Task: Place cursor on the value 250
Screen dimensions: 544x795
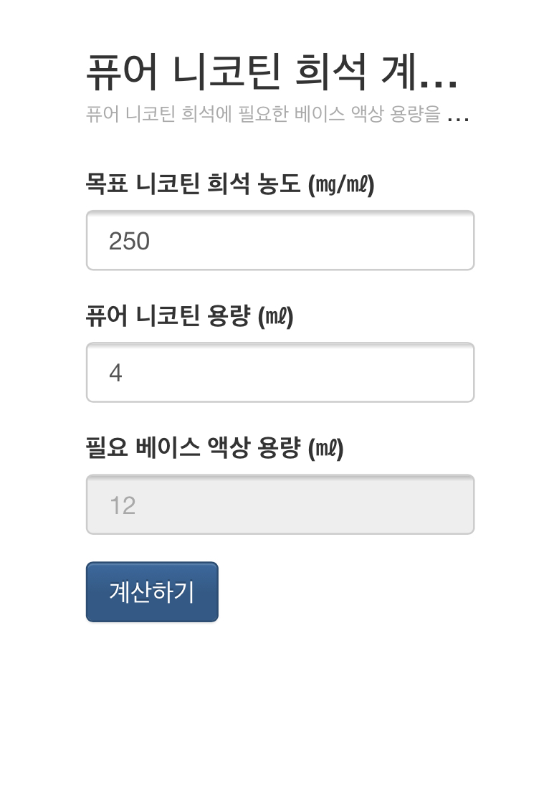Action: tap(129, 241)
